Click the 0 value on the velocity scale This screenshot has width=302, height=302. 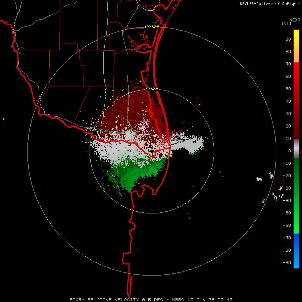[x=290, y=151]
